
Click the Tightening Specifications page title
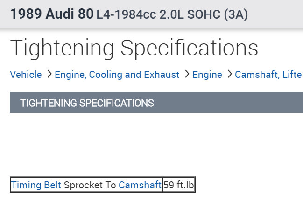[134, 48]
